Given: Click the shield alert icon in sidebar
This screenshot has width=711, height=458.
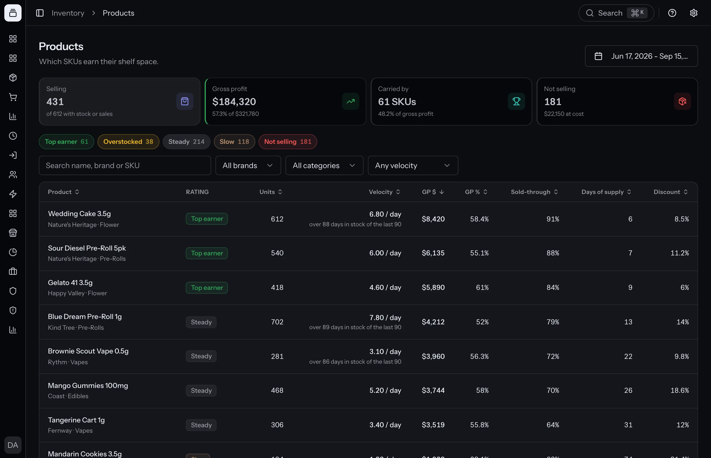Looking at the screenshot, I should [x=13, y=310].
